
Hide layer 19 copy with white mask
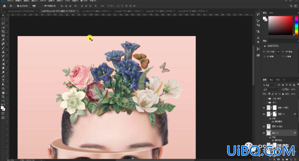[x=264, y=108]
